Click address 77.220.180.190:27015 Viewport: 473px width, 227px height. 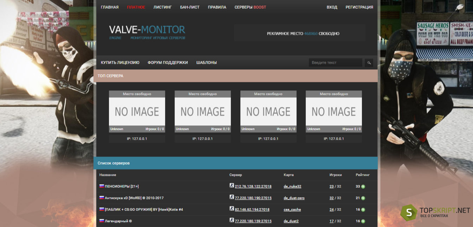253,198
